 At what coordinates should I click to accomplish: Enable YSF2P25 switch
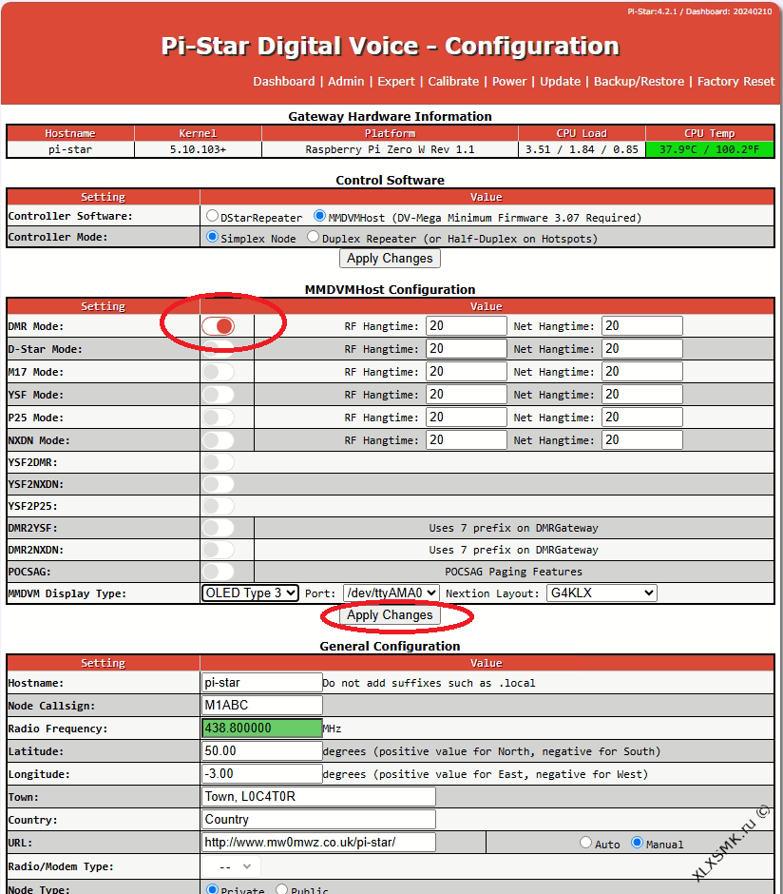219,506
